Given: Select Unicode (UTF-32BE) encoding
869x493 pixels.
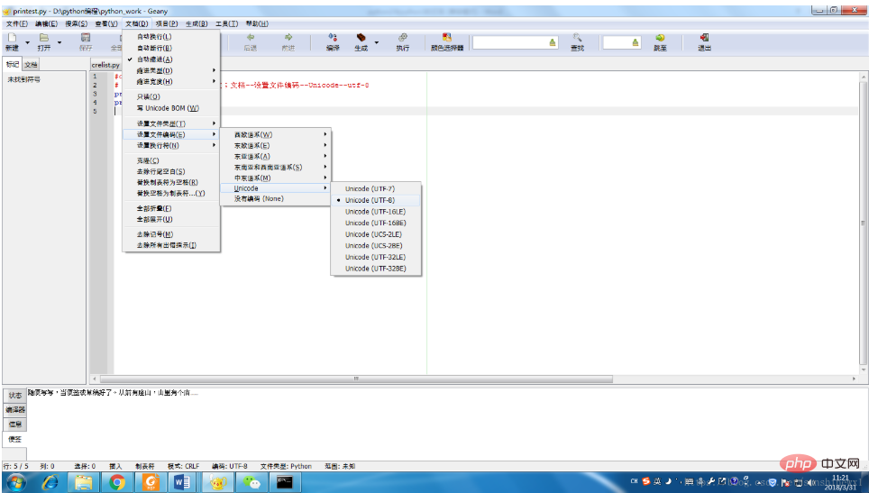Looking at the screenshot, I should (x=376, y=269).
